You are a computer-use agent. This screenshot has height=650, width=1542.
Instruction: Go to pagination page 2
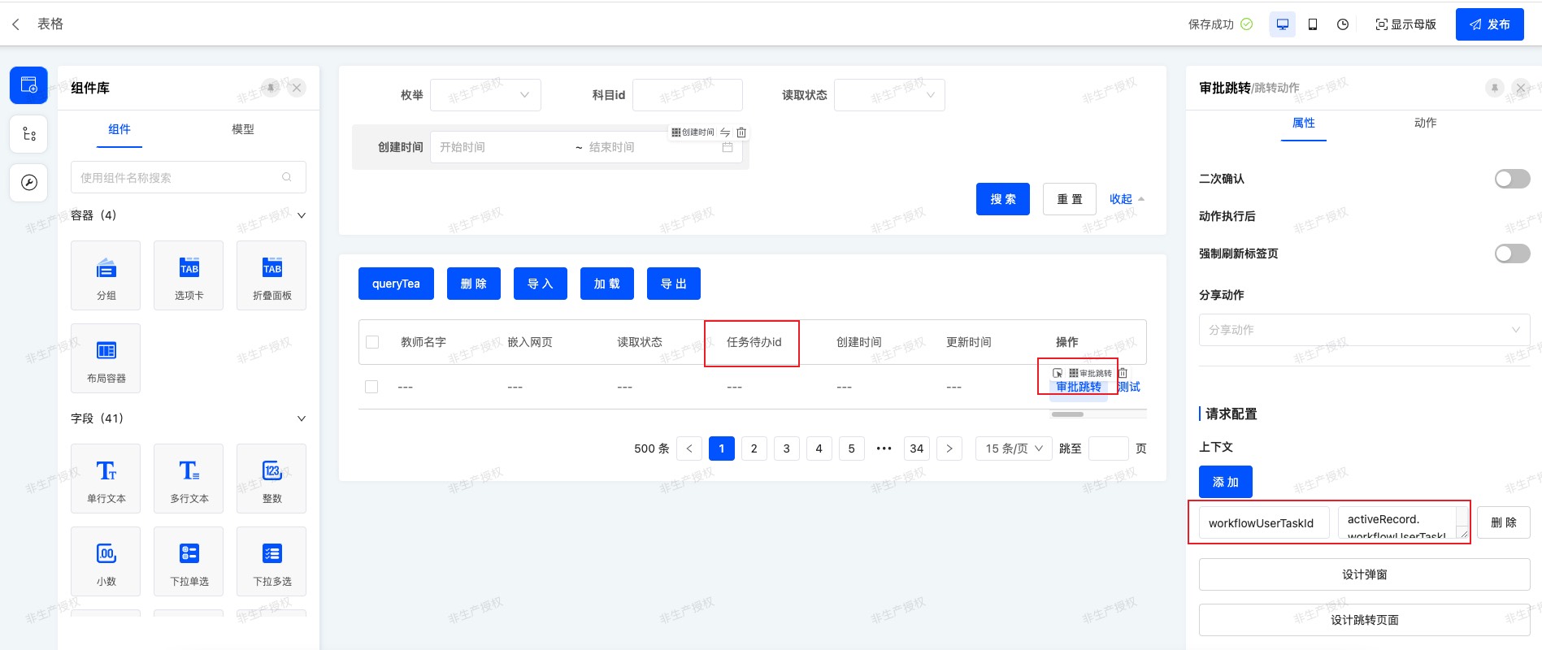point(754,448)
